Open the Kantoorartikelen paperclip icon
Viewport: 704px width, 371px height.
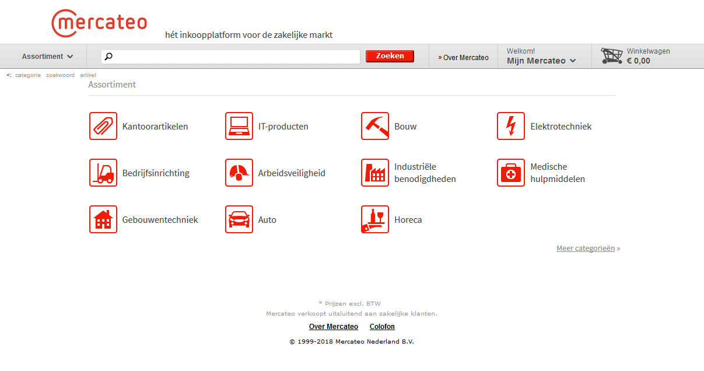103,126
